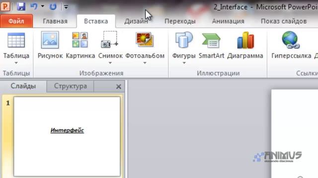Open Customize Quick Access Toolbar menu
The image size is (318, 178).
click(x=66, y=7)
